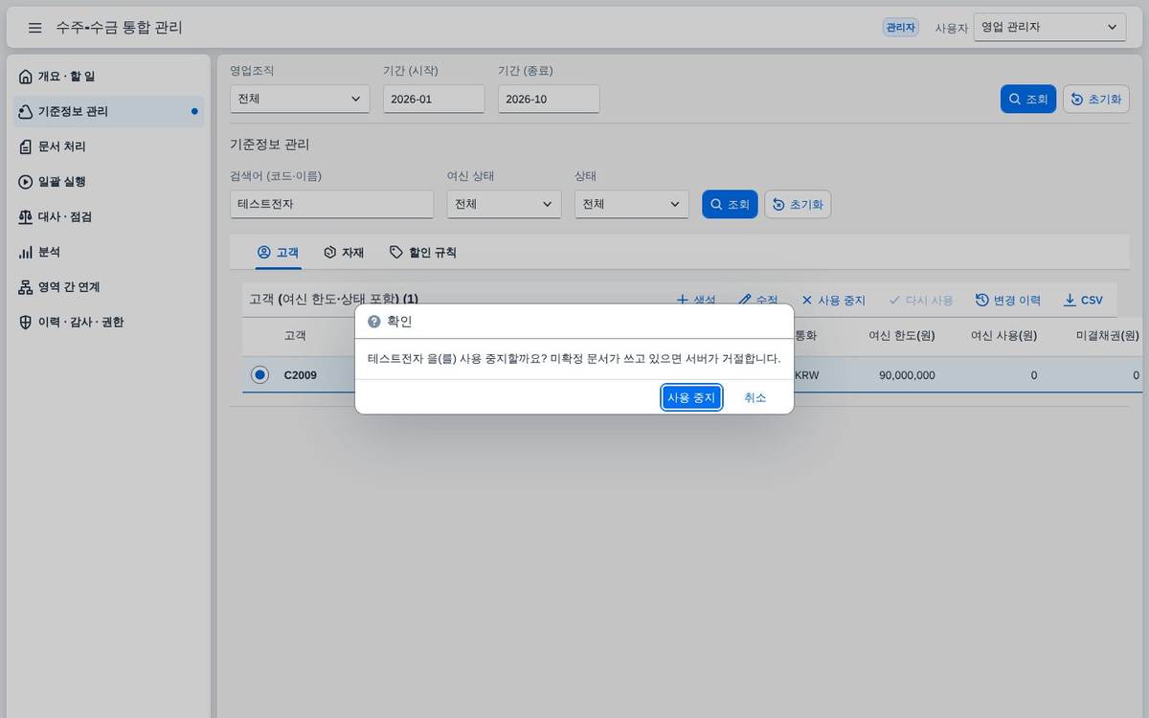Screen dimensions: 1149x718
Task: Click the 검색어 field containing 테스트전자
Action: click(x=332, y=204)
